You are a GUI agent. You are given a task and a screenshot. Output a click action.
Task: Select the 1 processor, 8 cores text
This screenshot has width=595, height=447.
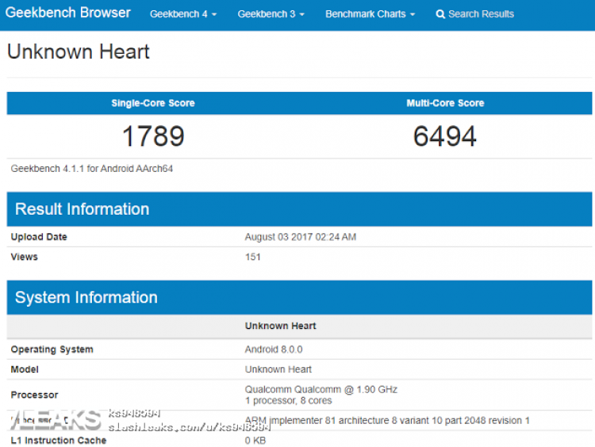coord(289,401)
